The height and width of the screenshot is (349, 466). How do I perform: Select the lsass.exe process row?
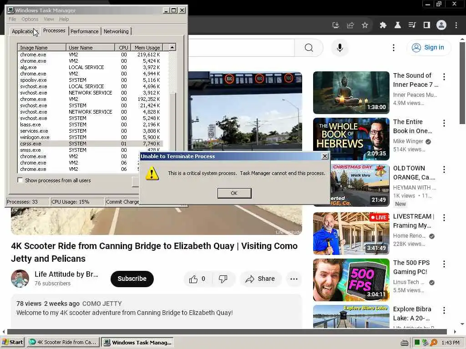tap(91, 125)
